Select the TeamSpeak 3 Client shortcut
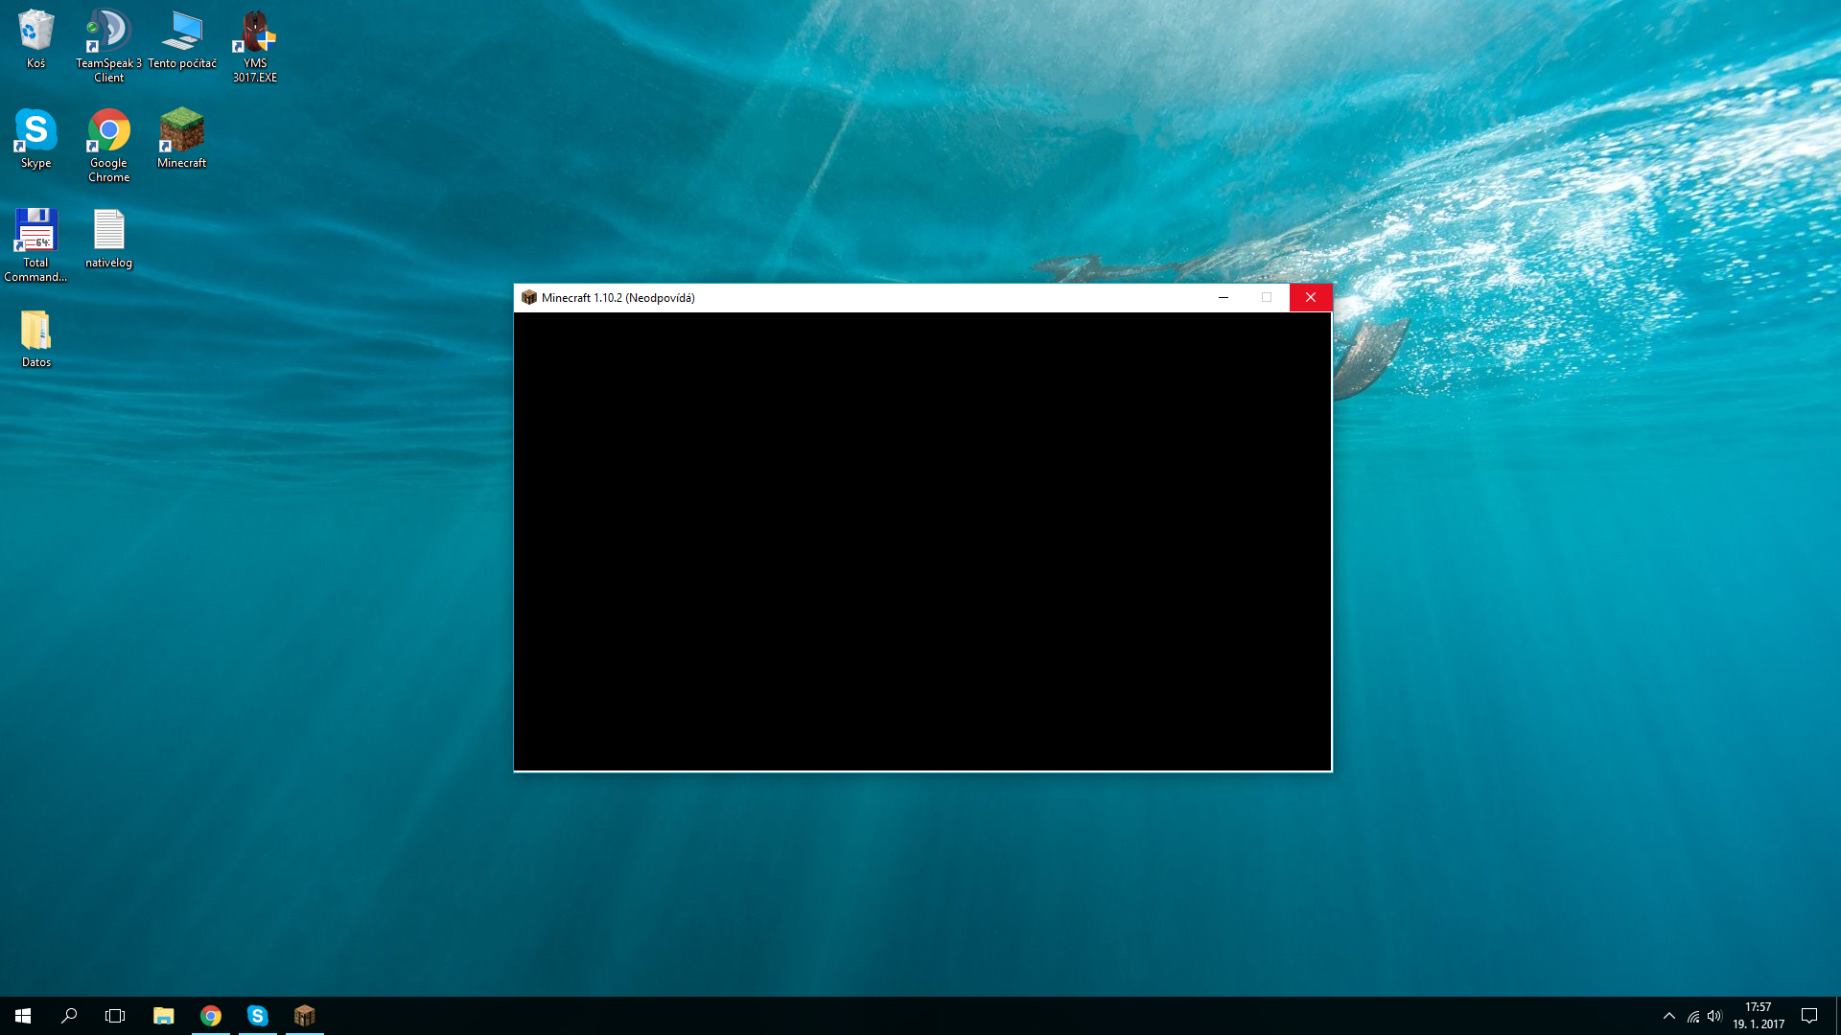1841x1035 pixels. click(x=108, y=46)
